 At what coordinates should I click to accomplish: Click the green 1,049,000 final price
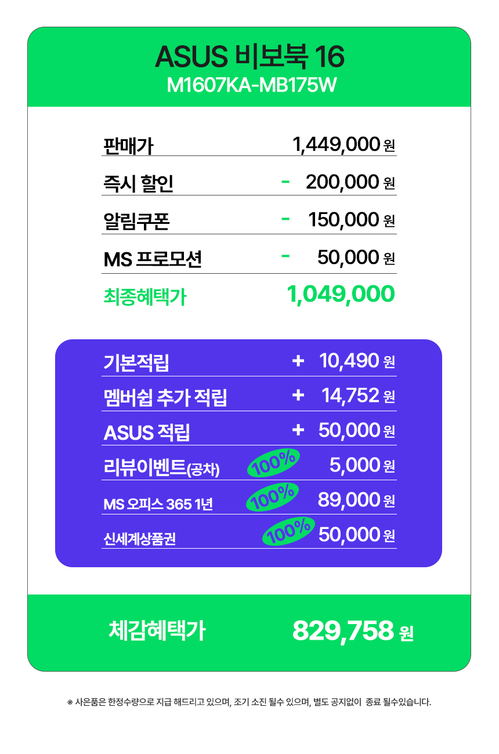pyautogui.click(x=341, y=294)
